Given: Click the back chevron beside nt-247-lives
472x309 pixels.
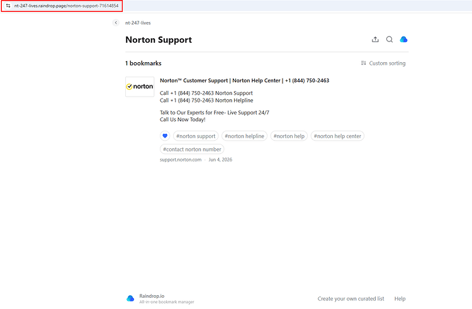Looking at the screenshot, I should coord(116,23).
